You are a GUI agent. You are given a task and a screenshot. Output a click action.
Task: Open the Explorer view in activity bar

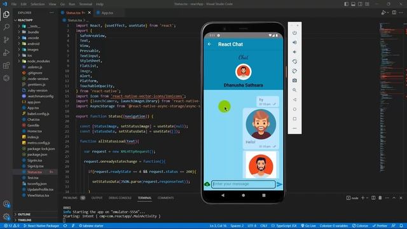tap(6, 14)
